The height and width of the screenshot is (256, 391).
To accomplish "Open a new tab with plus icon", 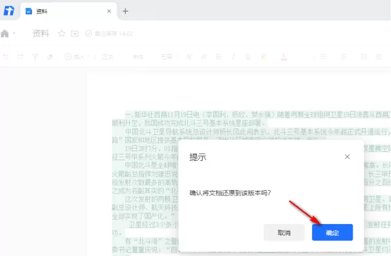I will 125,11.
